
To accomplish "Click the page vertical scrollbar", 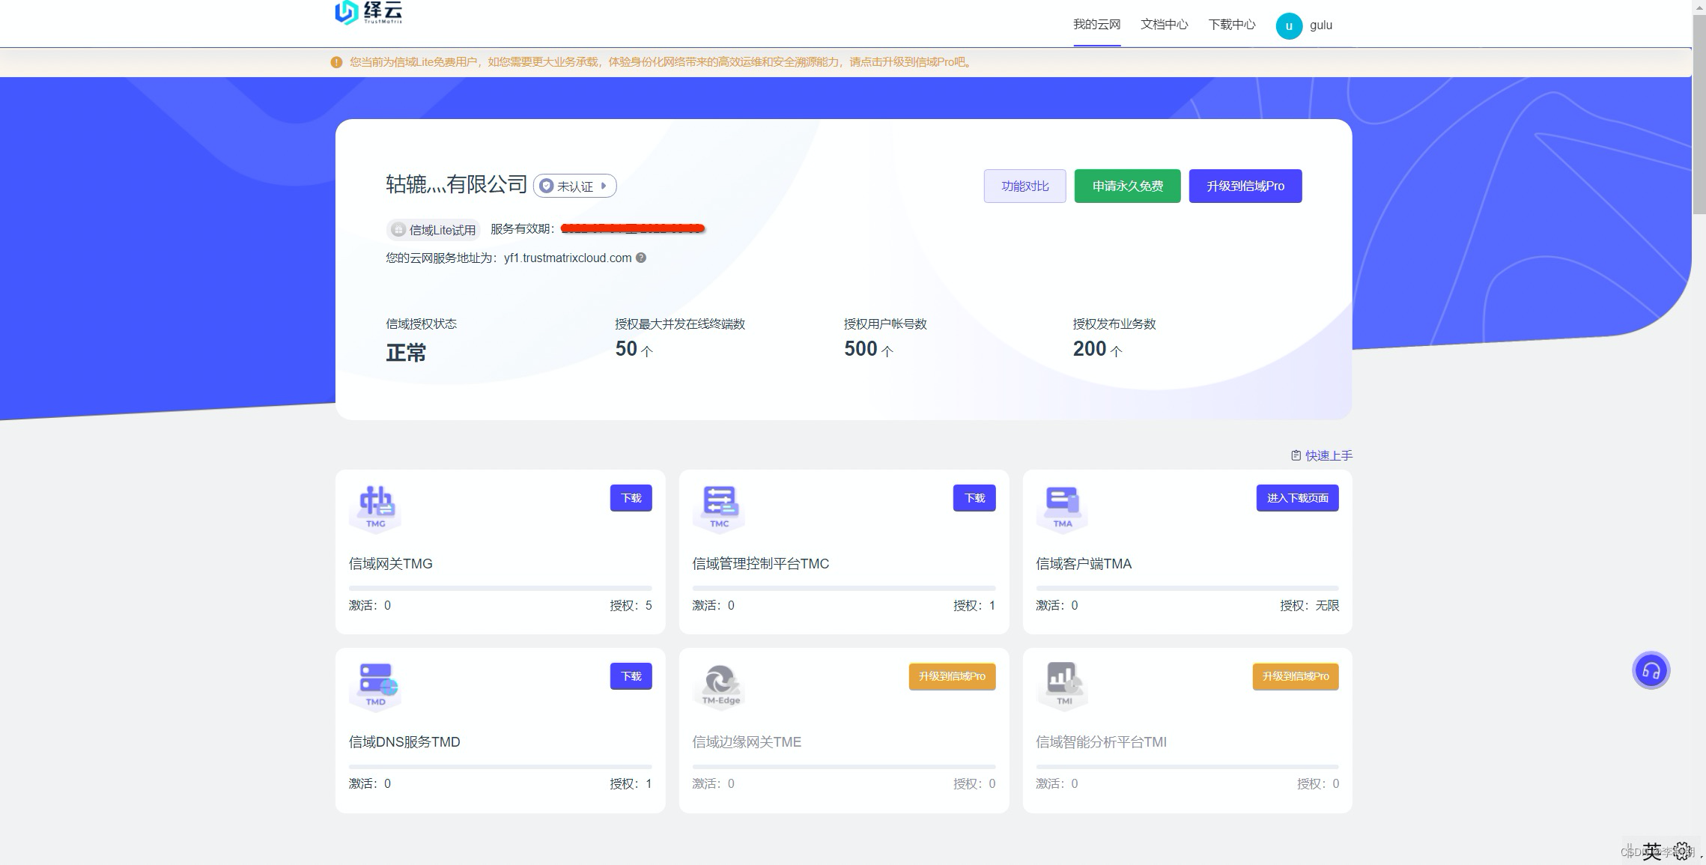I will 1699,112.
